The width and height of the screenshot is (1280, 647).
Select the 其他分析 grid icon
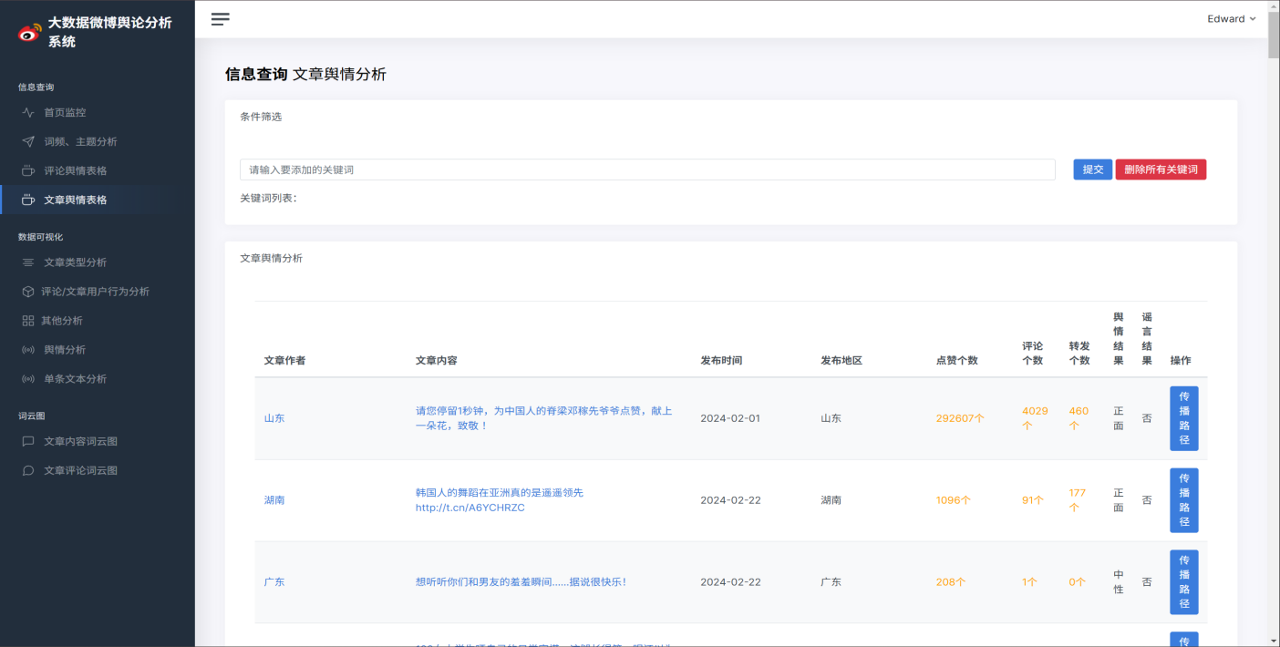click(x=29, y=320)
